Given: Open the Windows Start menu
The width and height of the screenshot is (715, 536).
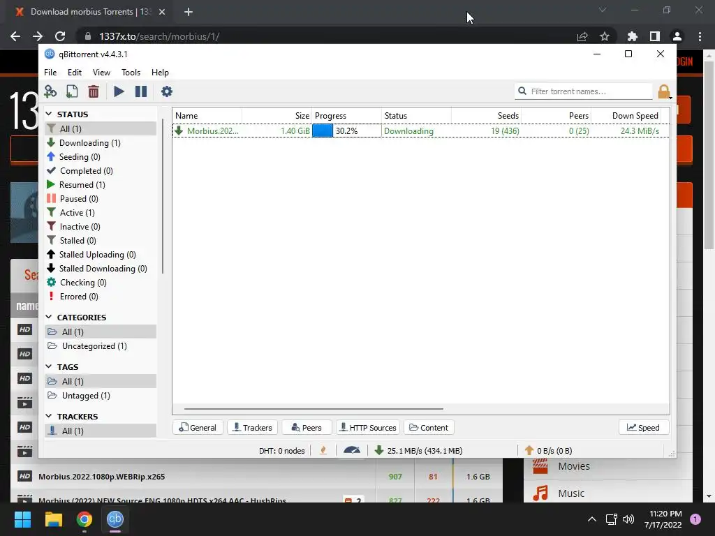Looking at the screenshot, I should [22, 519].
